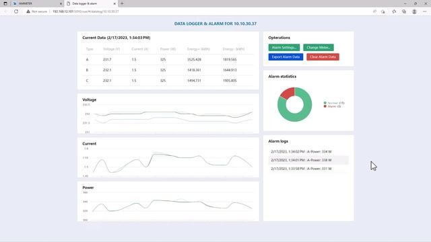431x242 pixels.
Task: Click phase A voltage value 231.7
Action: coord(107,60)
